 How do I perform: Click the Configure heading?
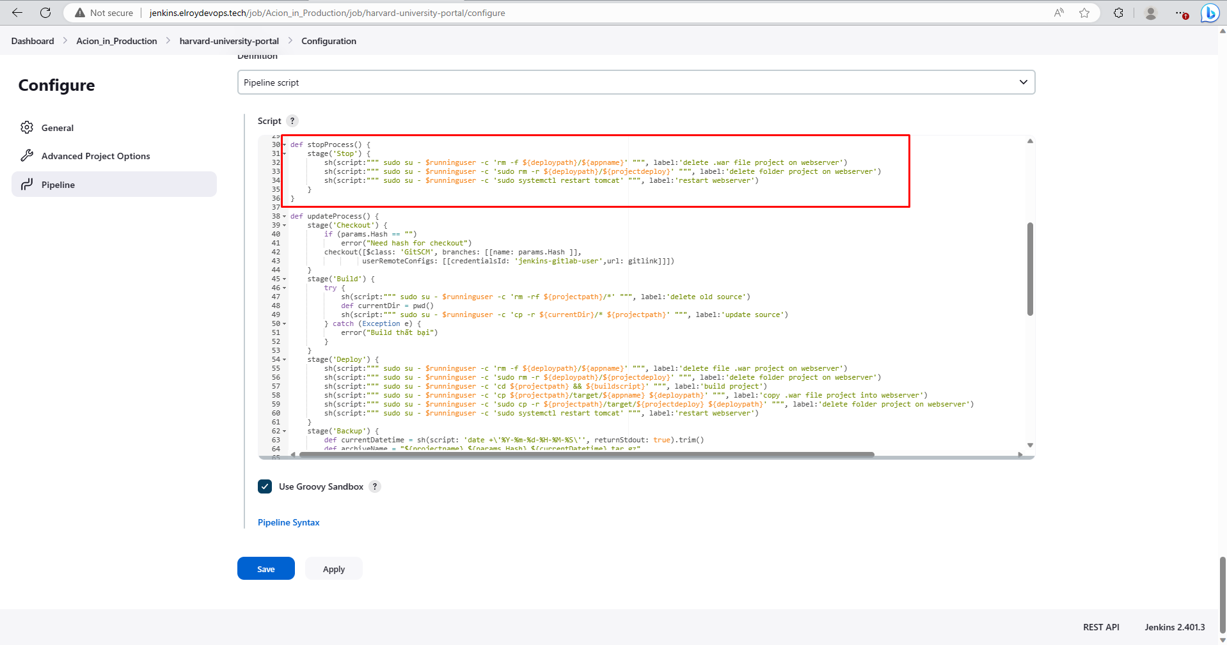click(56, 85)
